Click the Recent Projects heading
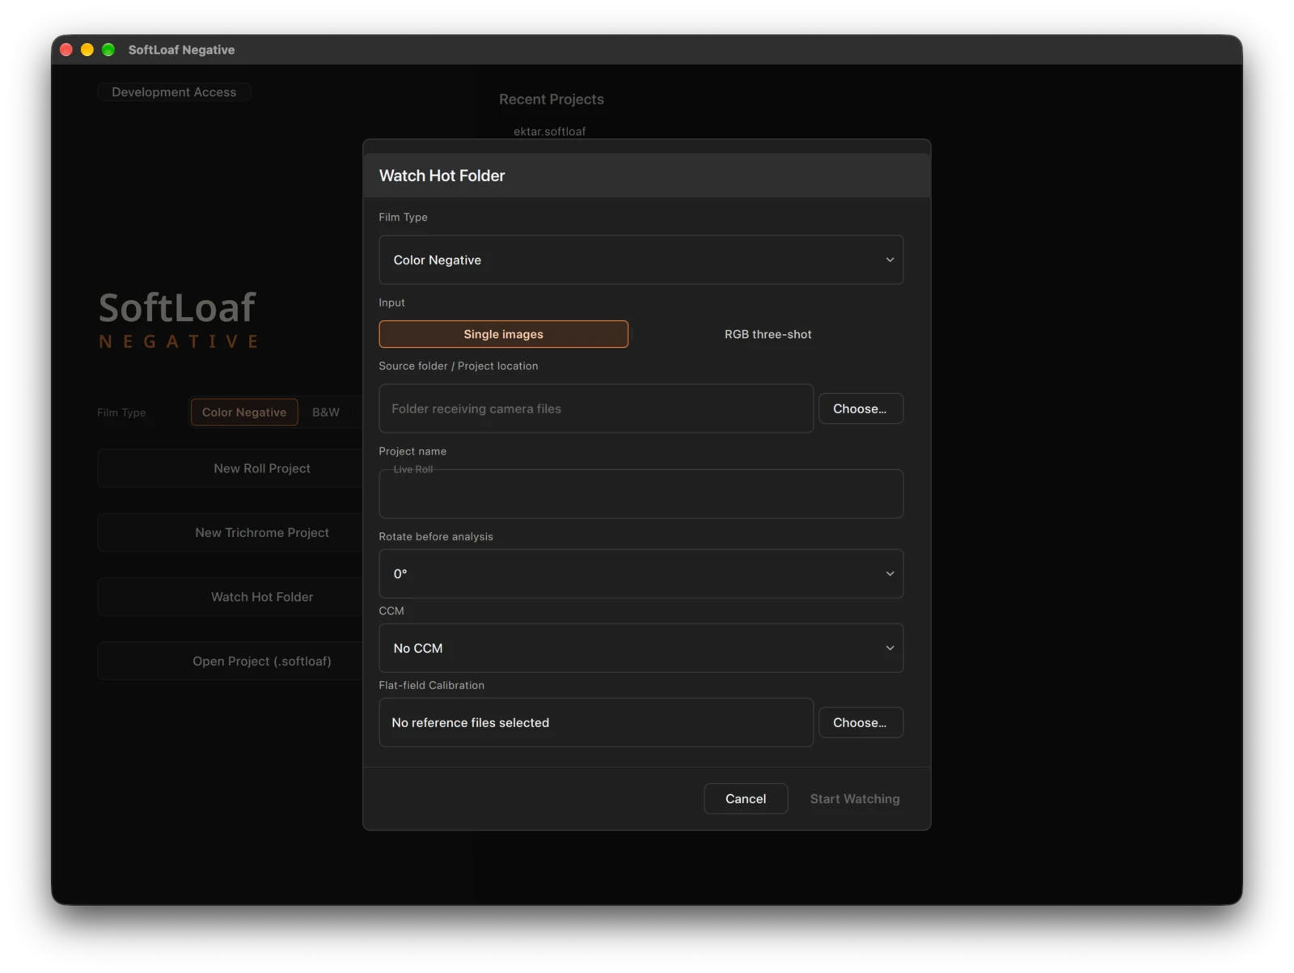This screenshot has width=1294, height=973. pos(552,99)
